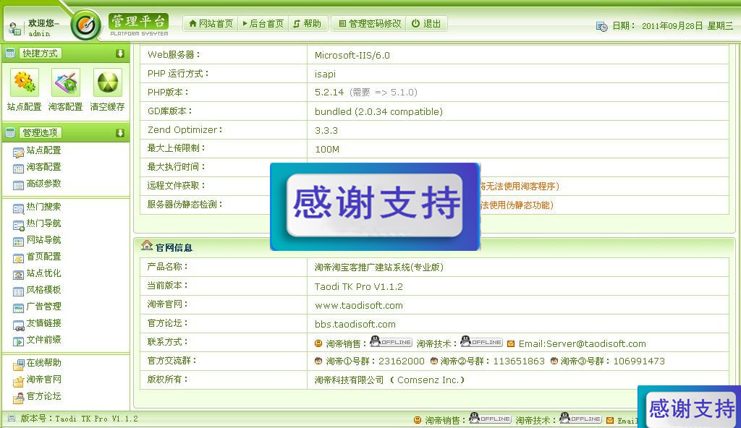Viewport: 741px width, 428px height.
Task: Collapse the 管理选项 panel arrow
Action: (120, 133)
